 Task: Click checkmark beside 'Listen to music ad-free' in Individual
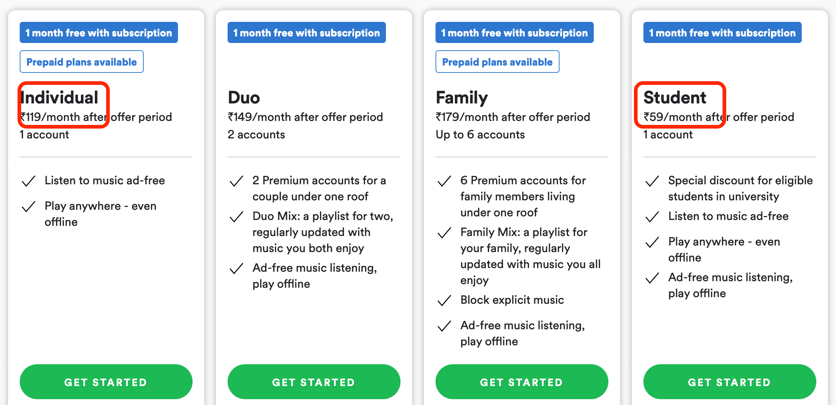tap(28, 181)
